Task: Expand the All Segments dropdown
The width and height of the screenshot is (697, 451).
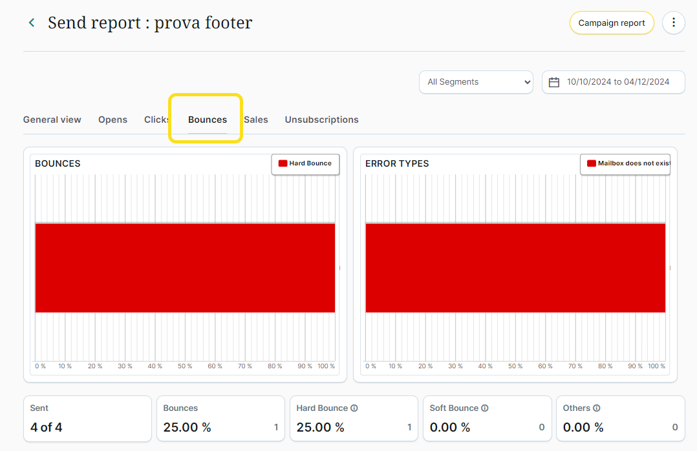Action: (x=476, y=82)
